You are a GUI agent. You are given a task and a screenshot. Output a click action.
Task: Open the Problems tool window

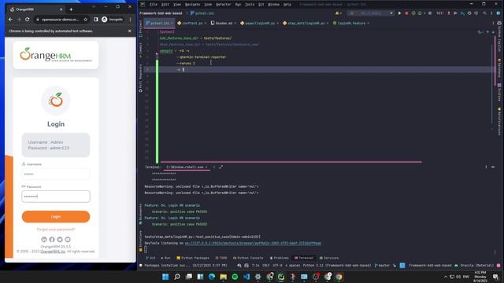click(279, 258)
